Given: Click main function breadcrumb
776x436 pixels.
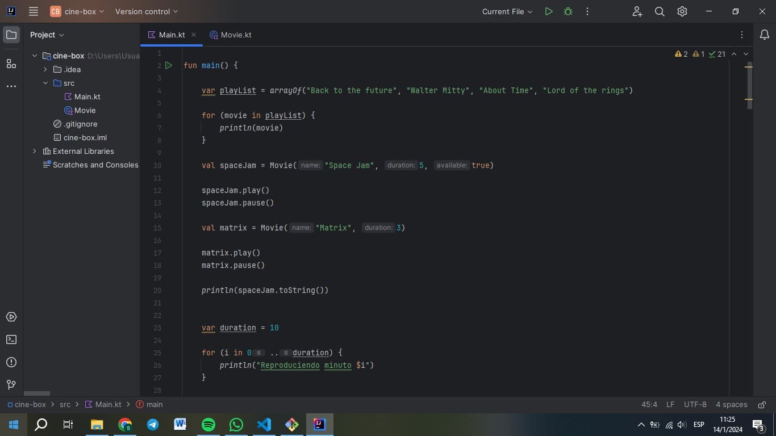Looking at the screenshot, I should [149, 405].
